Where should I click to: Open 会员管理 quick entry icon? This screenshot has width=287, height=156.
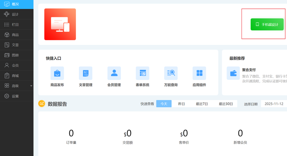pyautogui.click(x=114, y=73)
